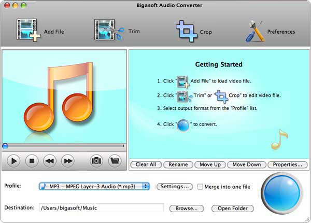
Task: Click the "Destination:" label
Action: click(x=19, y=207)
